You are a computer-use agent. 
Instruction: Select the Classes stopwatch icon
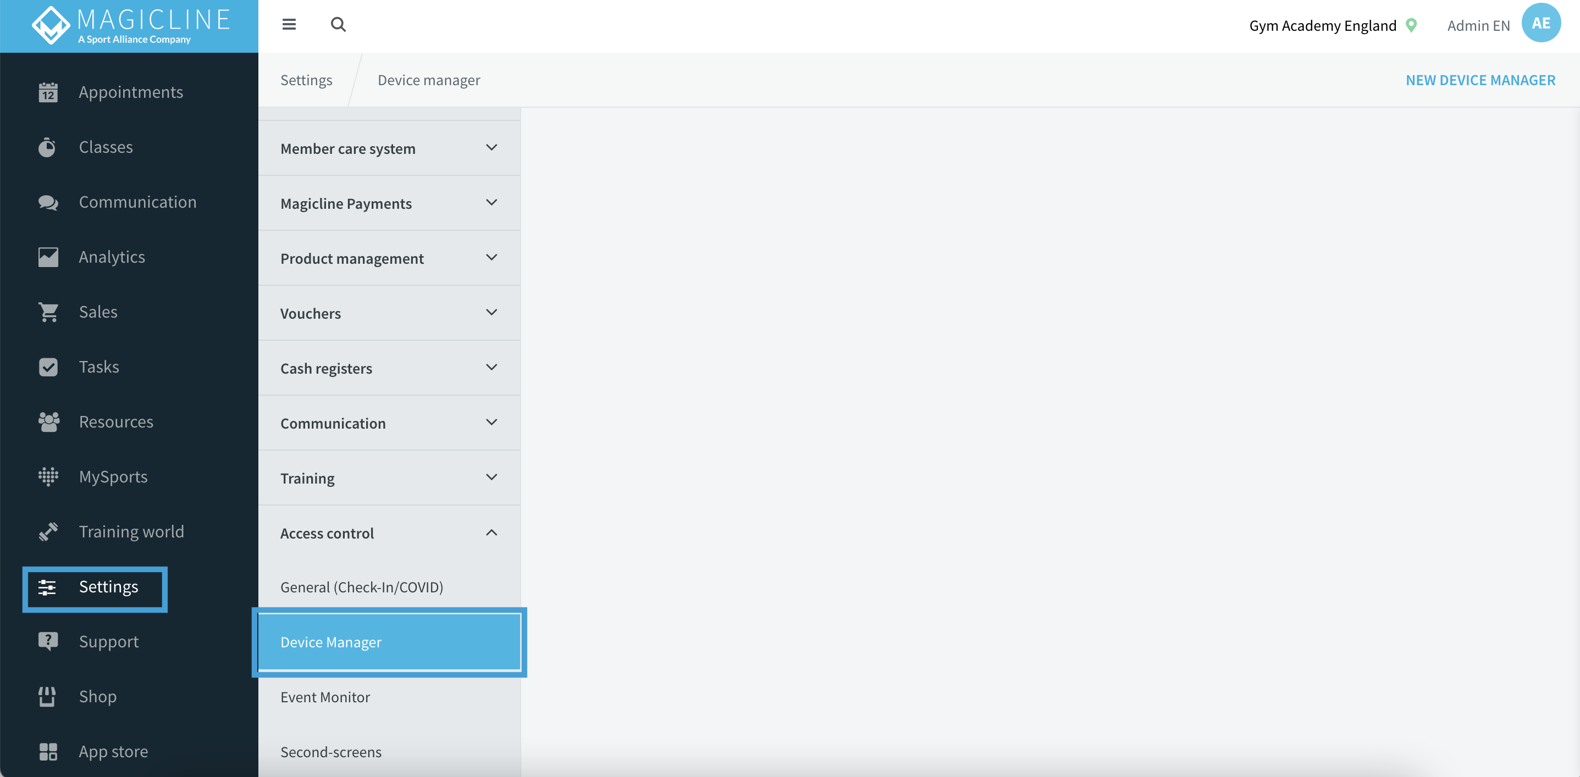point(48,147)
